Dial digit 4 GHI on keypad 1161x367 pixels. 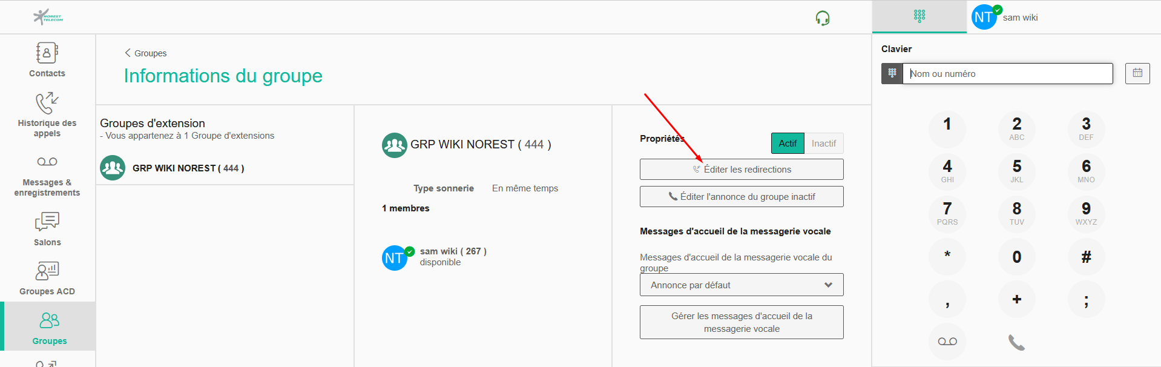947,172
